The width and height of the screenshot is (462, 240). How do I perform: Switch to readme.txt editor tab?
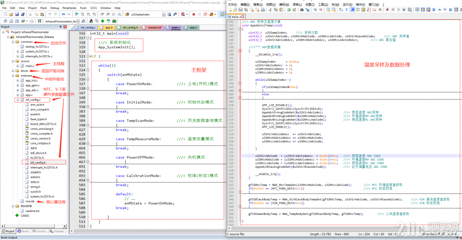click(x=153, y=27)
